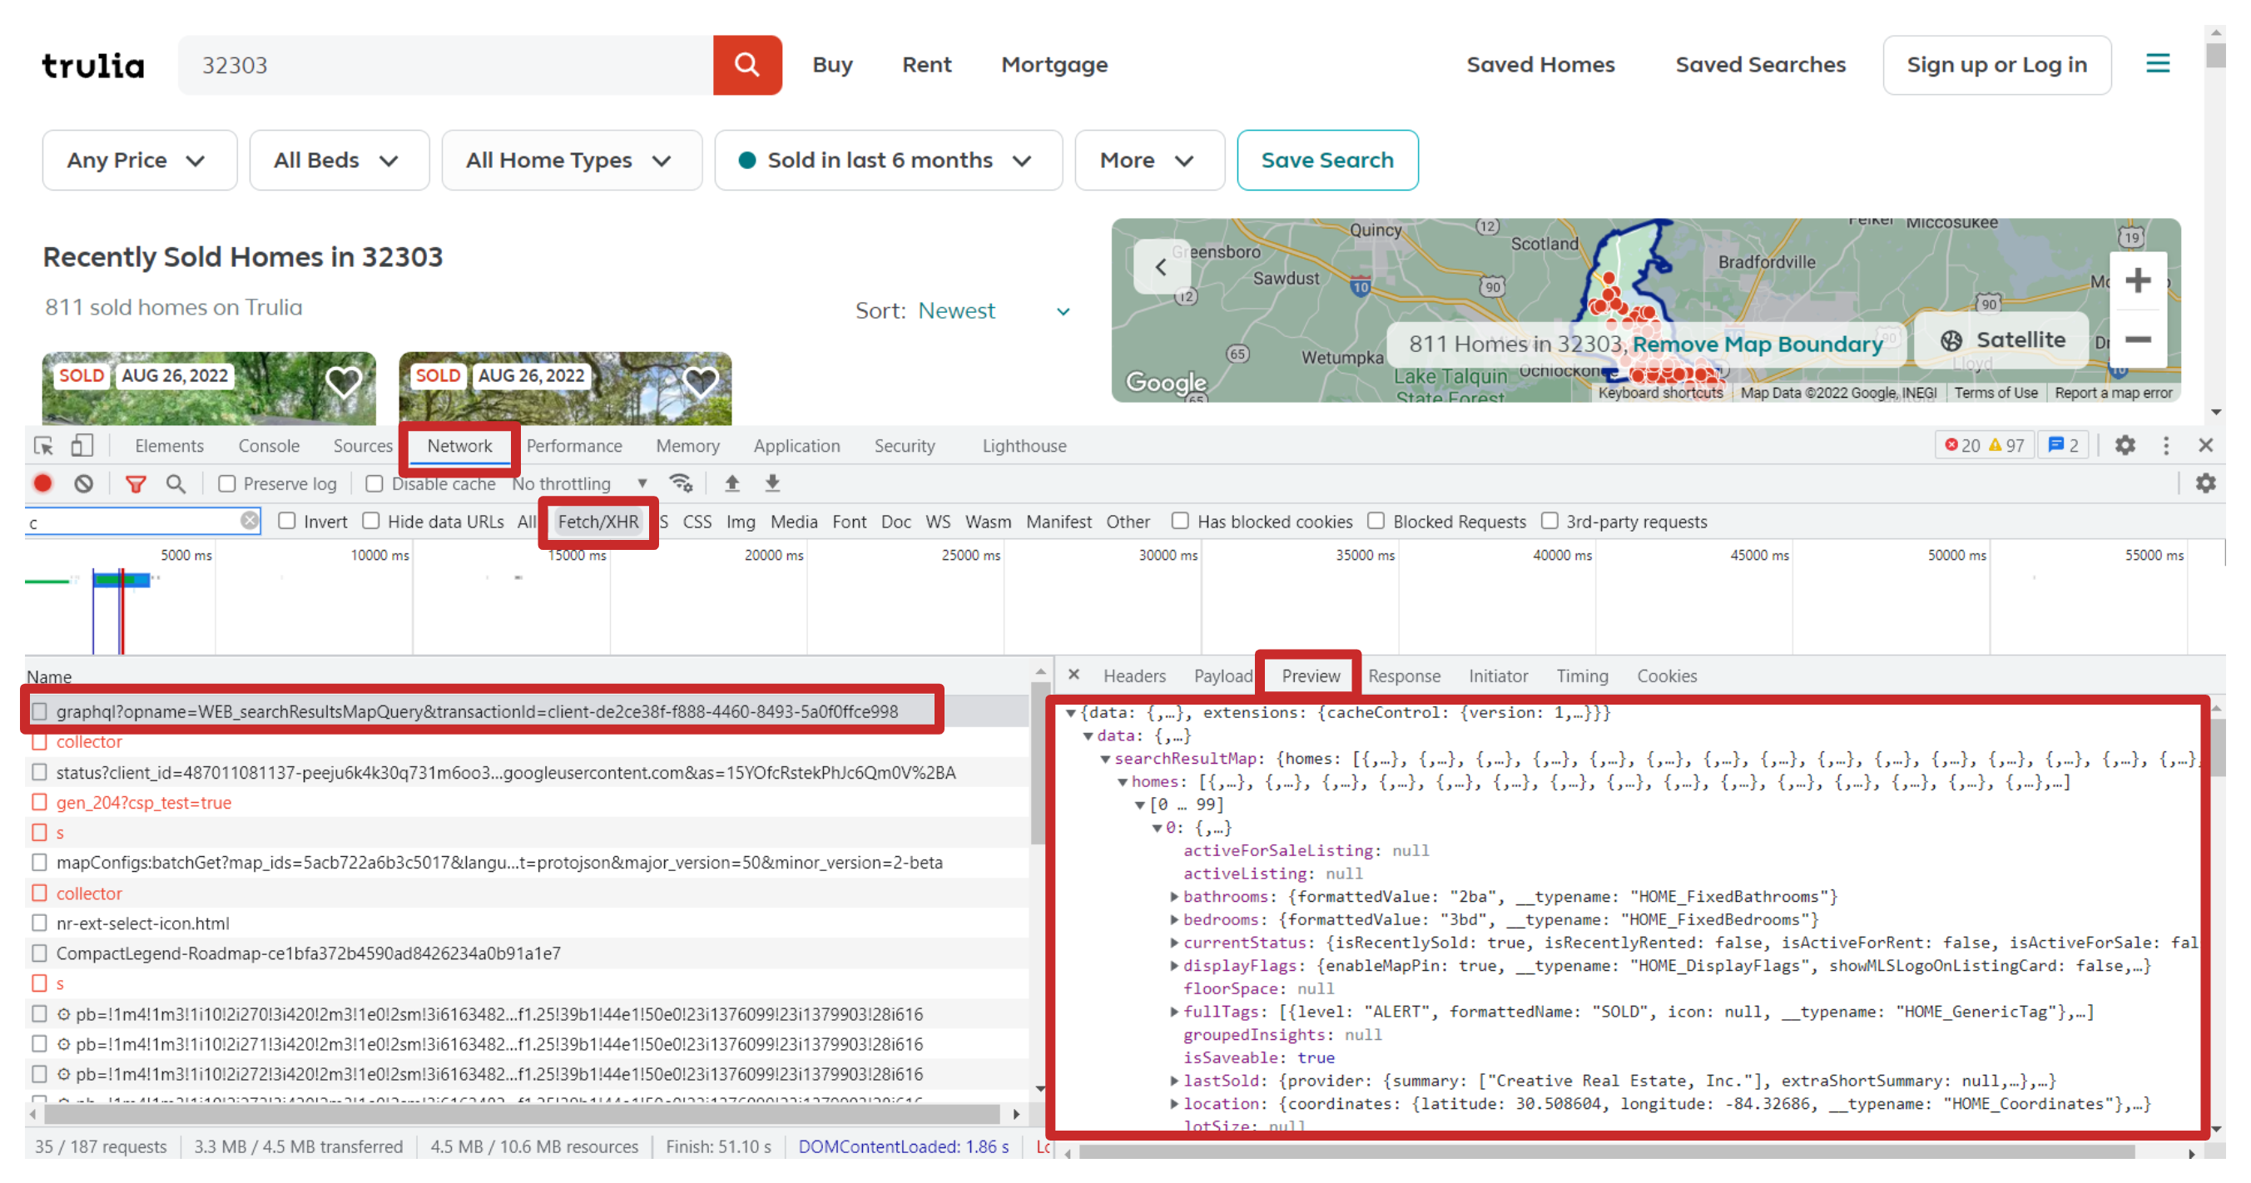The image size is (2251, 1183).
Task: Click the Save Search button
Action: click(x=1326, y=161)
